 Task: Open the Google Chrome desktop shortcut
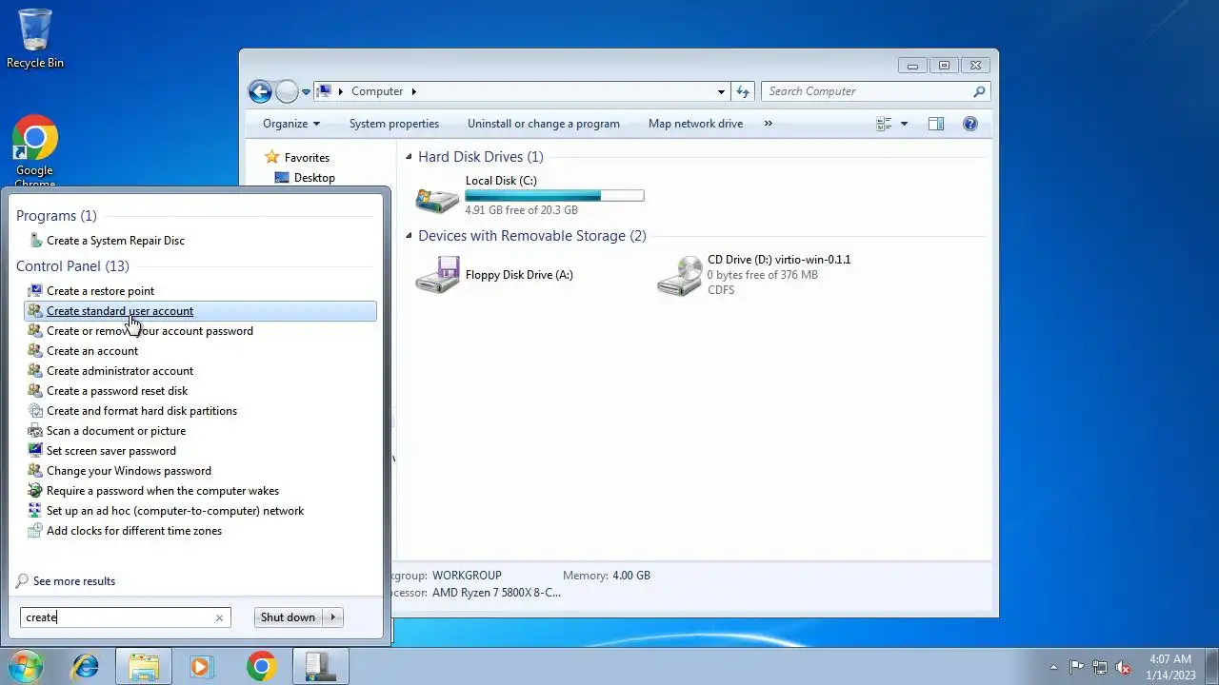coord(35,150)
